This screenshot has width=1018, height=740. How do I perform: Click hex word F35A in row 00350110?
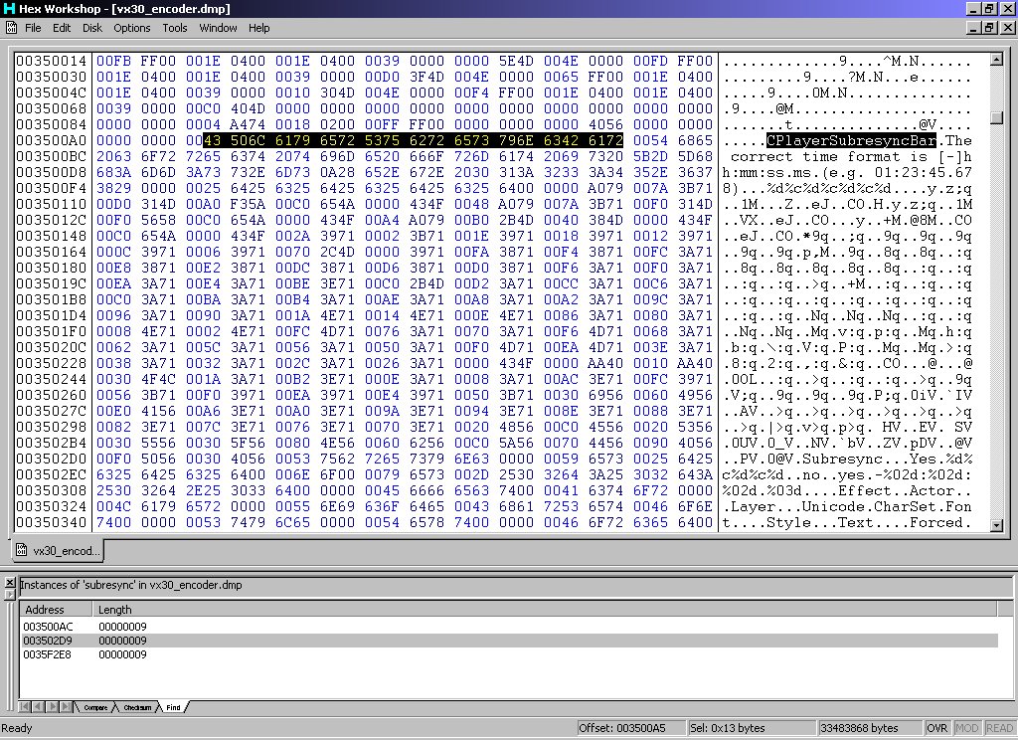[248, 204]
